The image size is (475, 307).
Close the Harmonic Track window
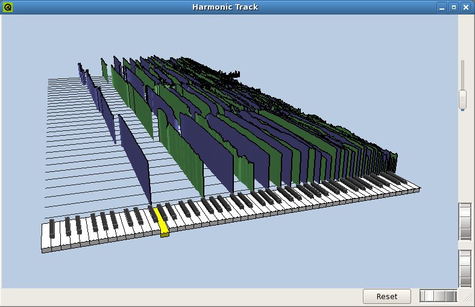coord(466,7)
